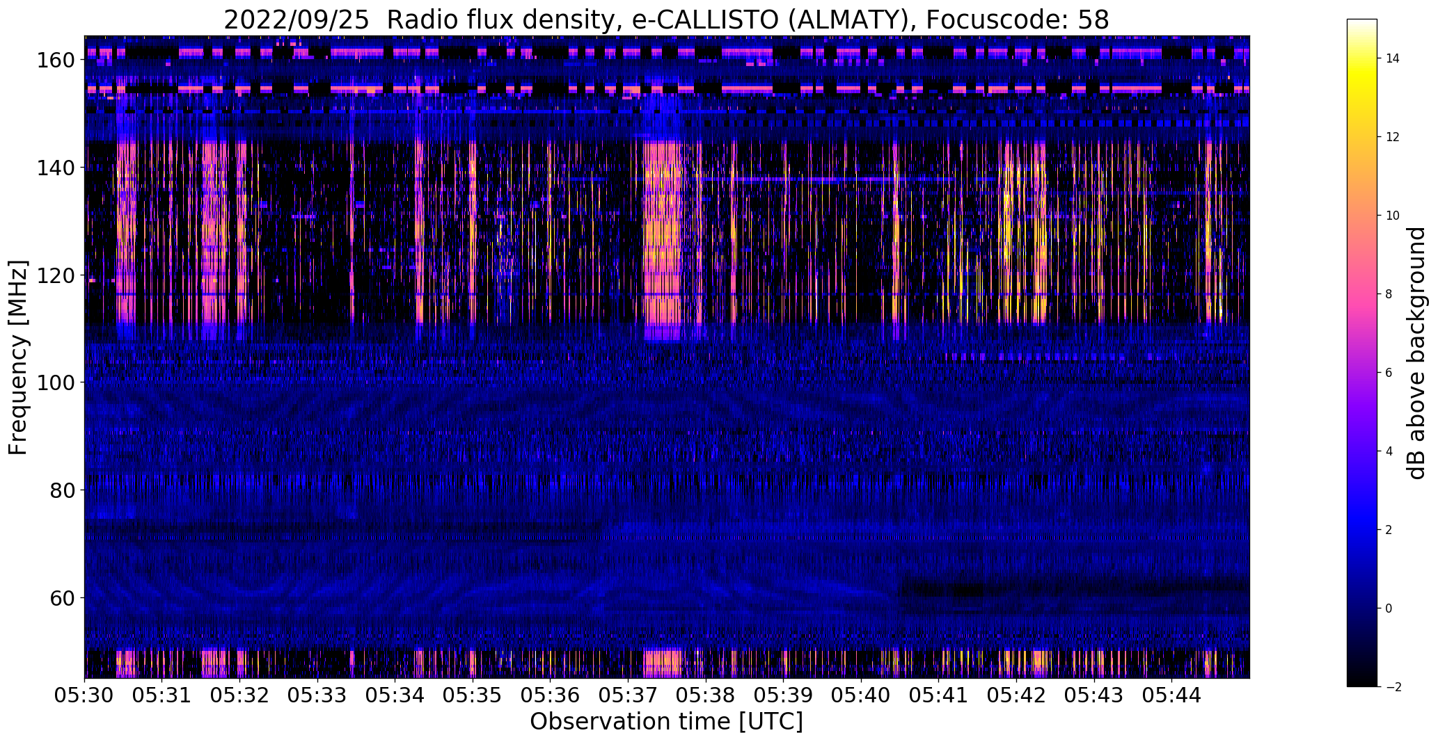
Task: Select the 0 dB colorbar tick label
Action: coord(1389,608)
